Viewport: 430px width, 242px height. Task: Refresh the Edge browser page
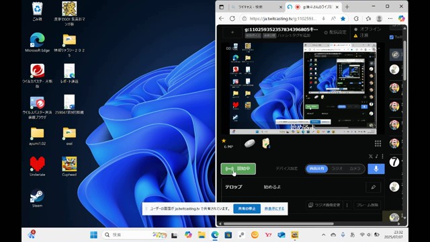tap(232, 18)
